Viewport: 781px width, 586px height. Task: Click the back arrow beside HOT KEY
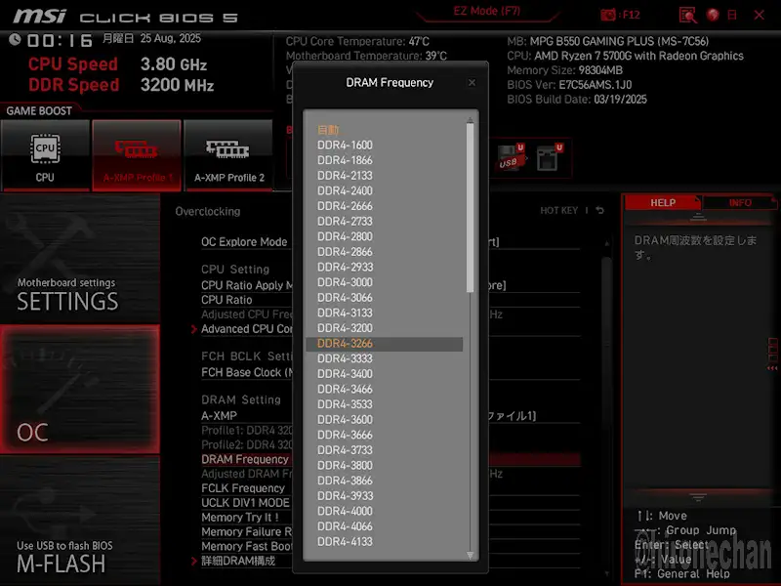(x=599, y=210)
